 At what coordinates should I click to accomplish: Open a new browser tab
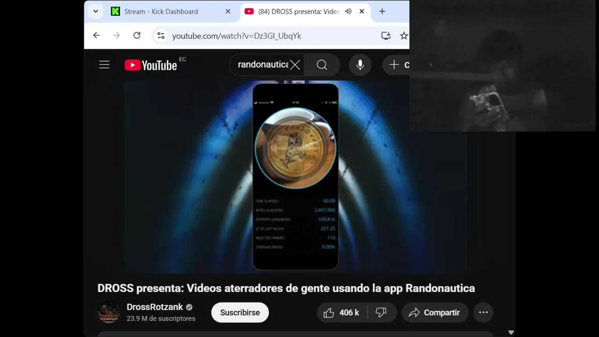pyautogui.click(x=382, y=11)
